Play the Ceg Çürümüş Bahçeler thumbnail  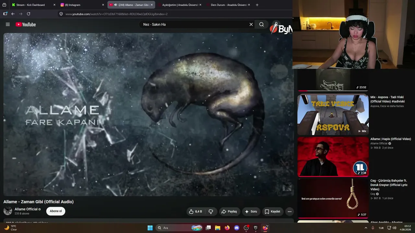coord(333,198)
